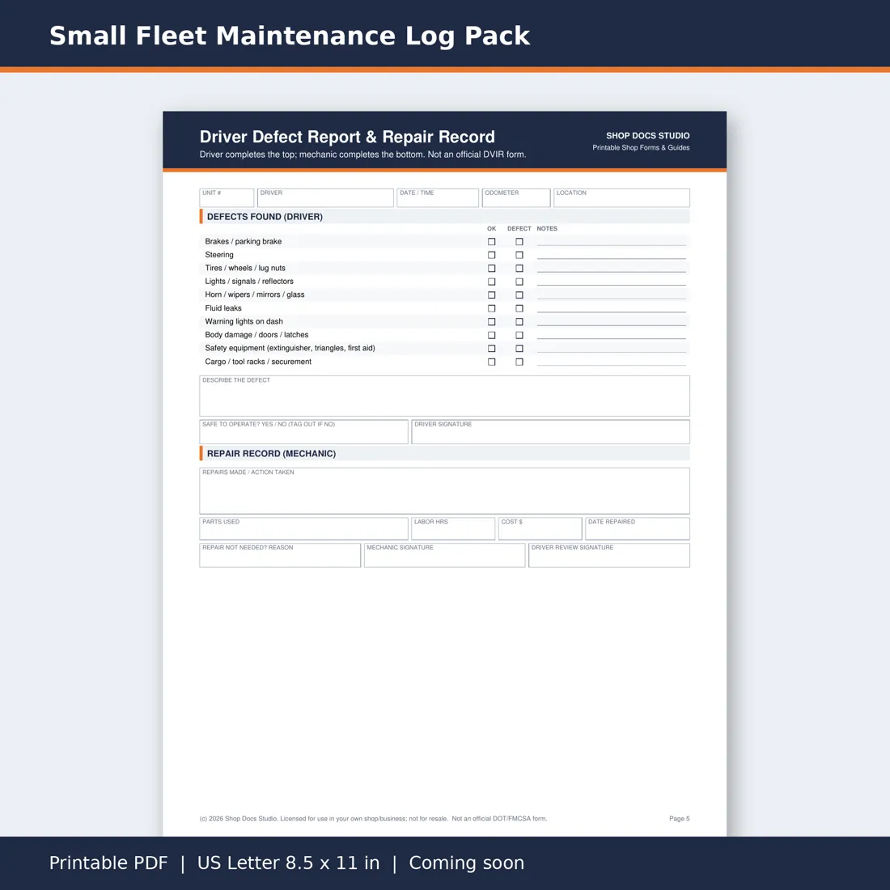Tick OK box for Fluid leaks
890x890 pixels.
coord(492,308)
